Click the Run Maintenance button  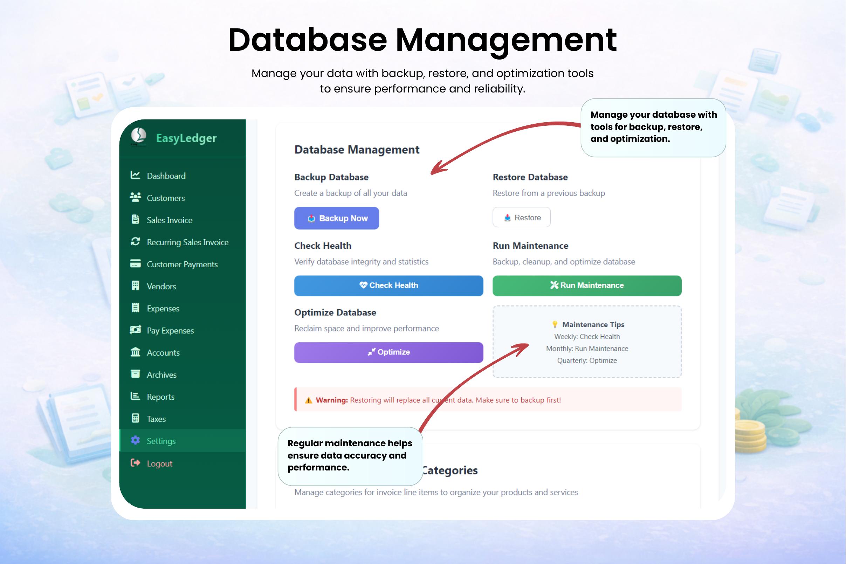click(x=587, y=286)
